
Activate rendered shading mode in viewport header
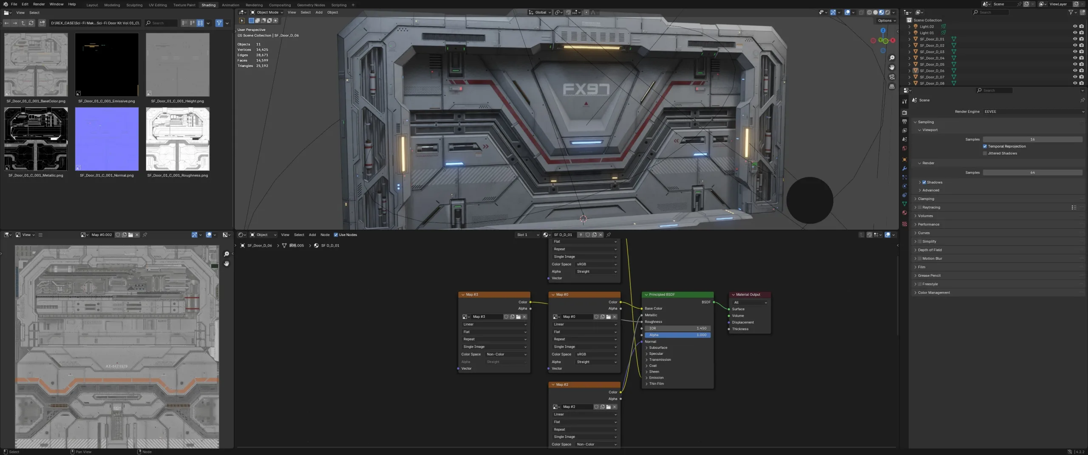888,13
